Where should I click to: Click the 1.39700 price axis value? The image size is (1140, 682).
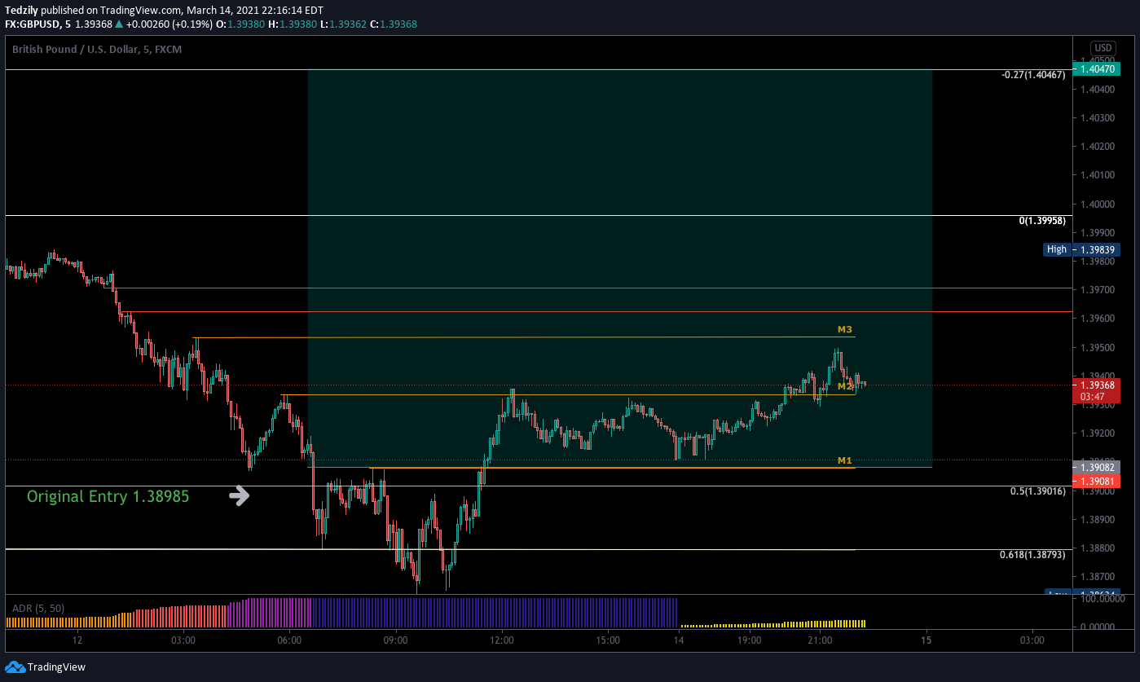pos(1097,290)
